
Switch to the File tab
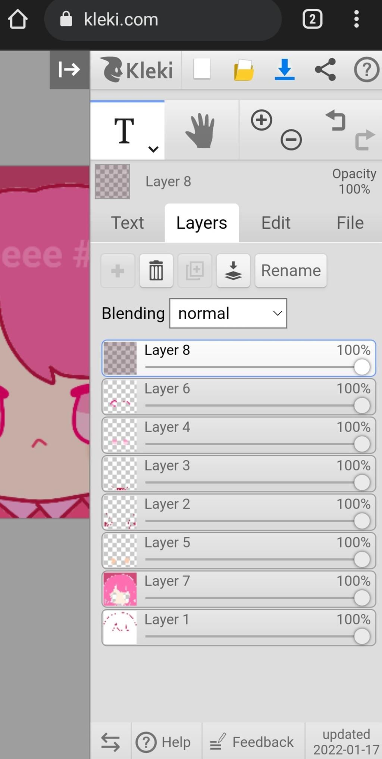point(350,223)
